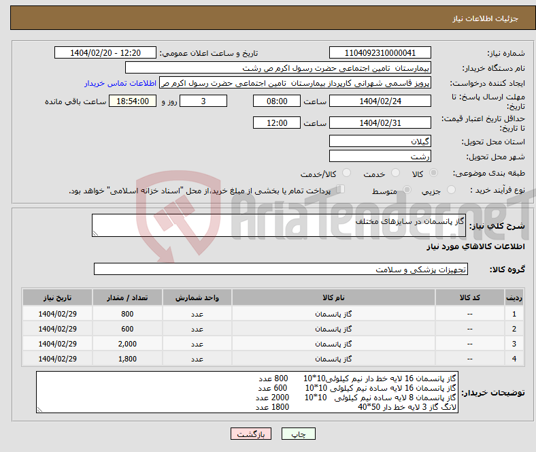Screen dimensions: 536x452
Task: Click the remaining time field 18:54:00
Action: click(133, 101)
